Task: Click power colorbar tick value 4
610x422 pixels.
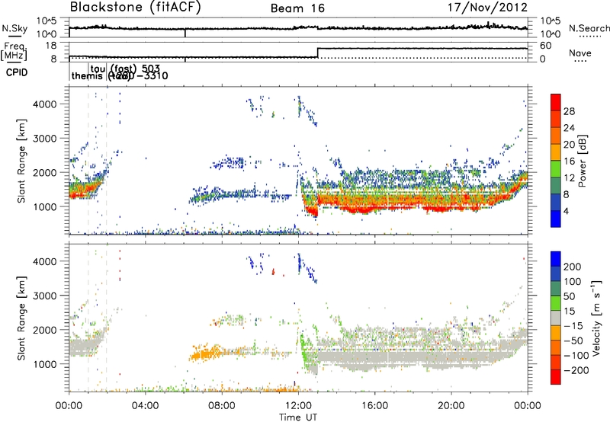Action: point(567,211)
